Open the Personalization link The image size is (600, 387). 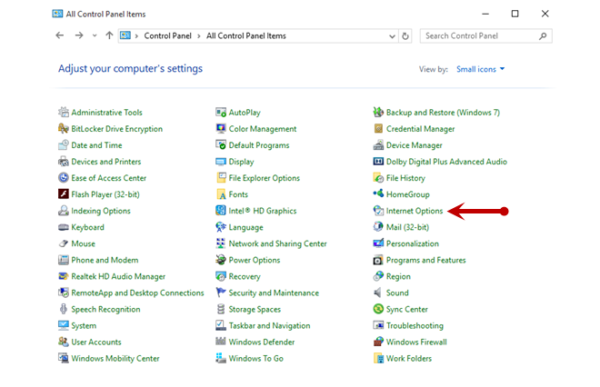tap(413, 243)
